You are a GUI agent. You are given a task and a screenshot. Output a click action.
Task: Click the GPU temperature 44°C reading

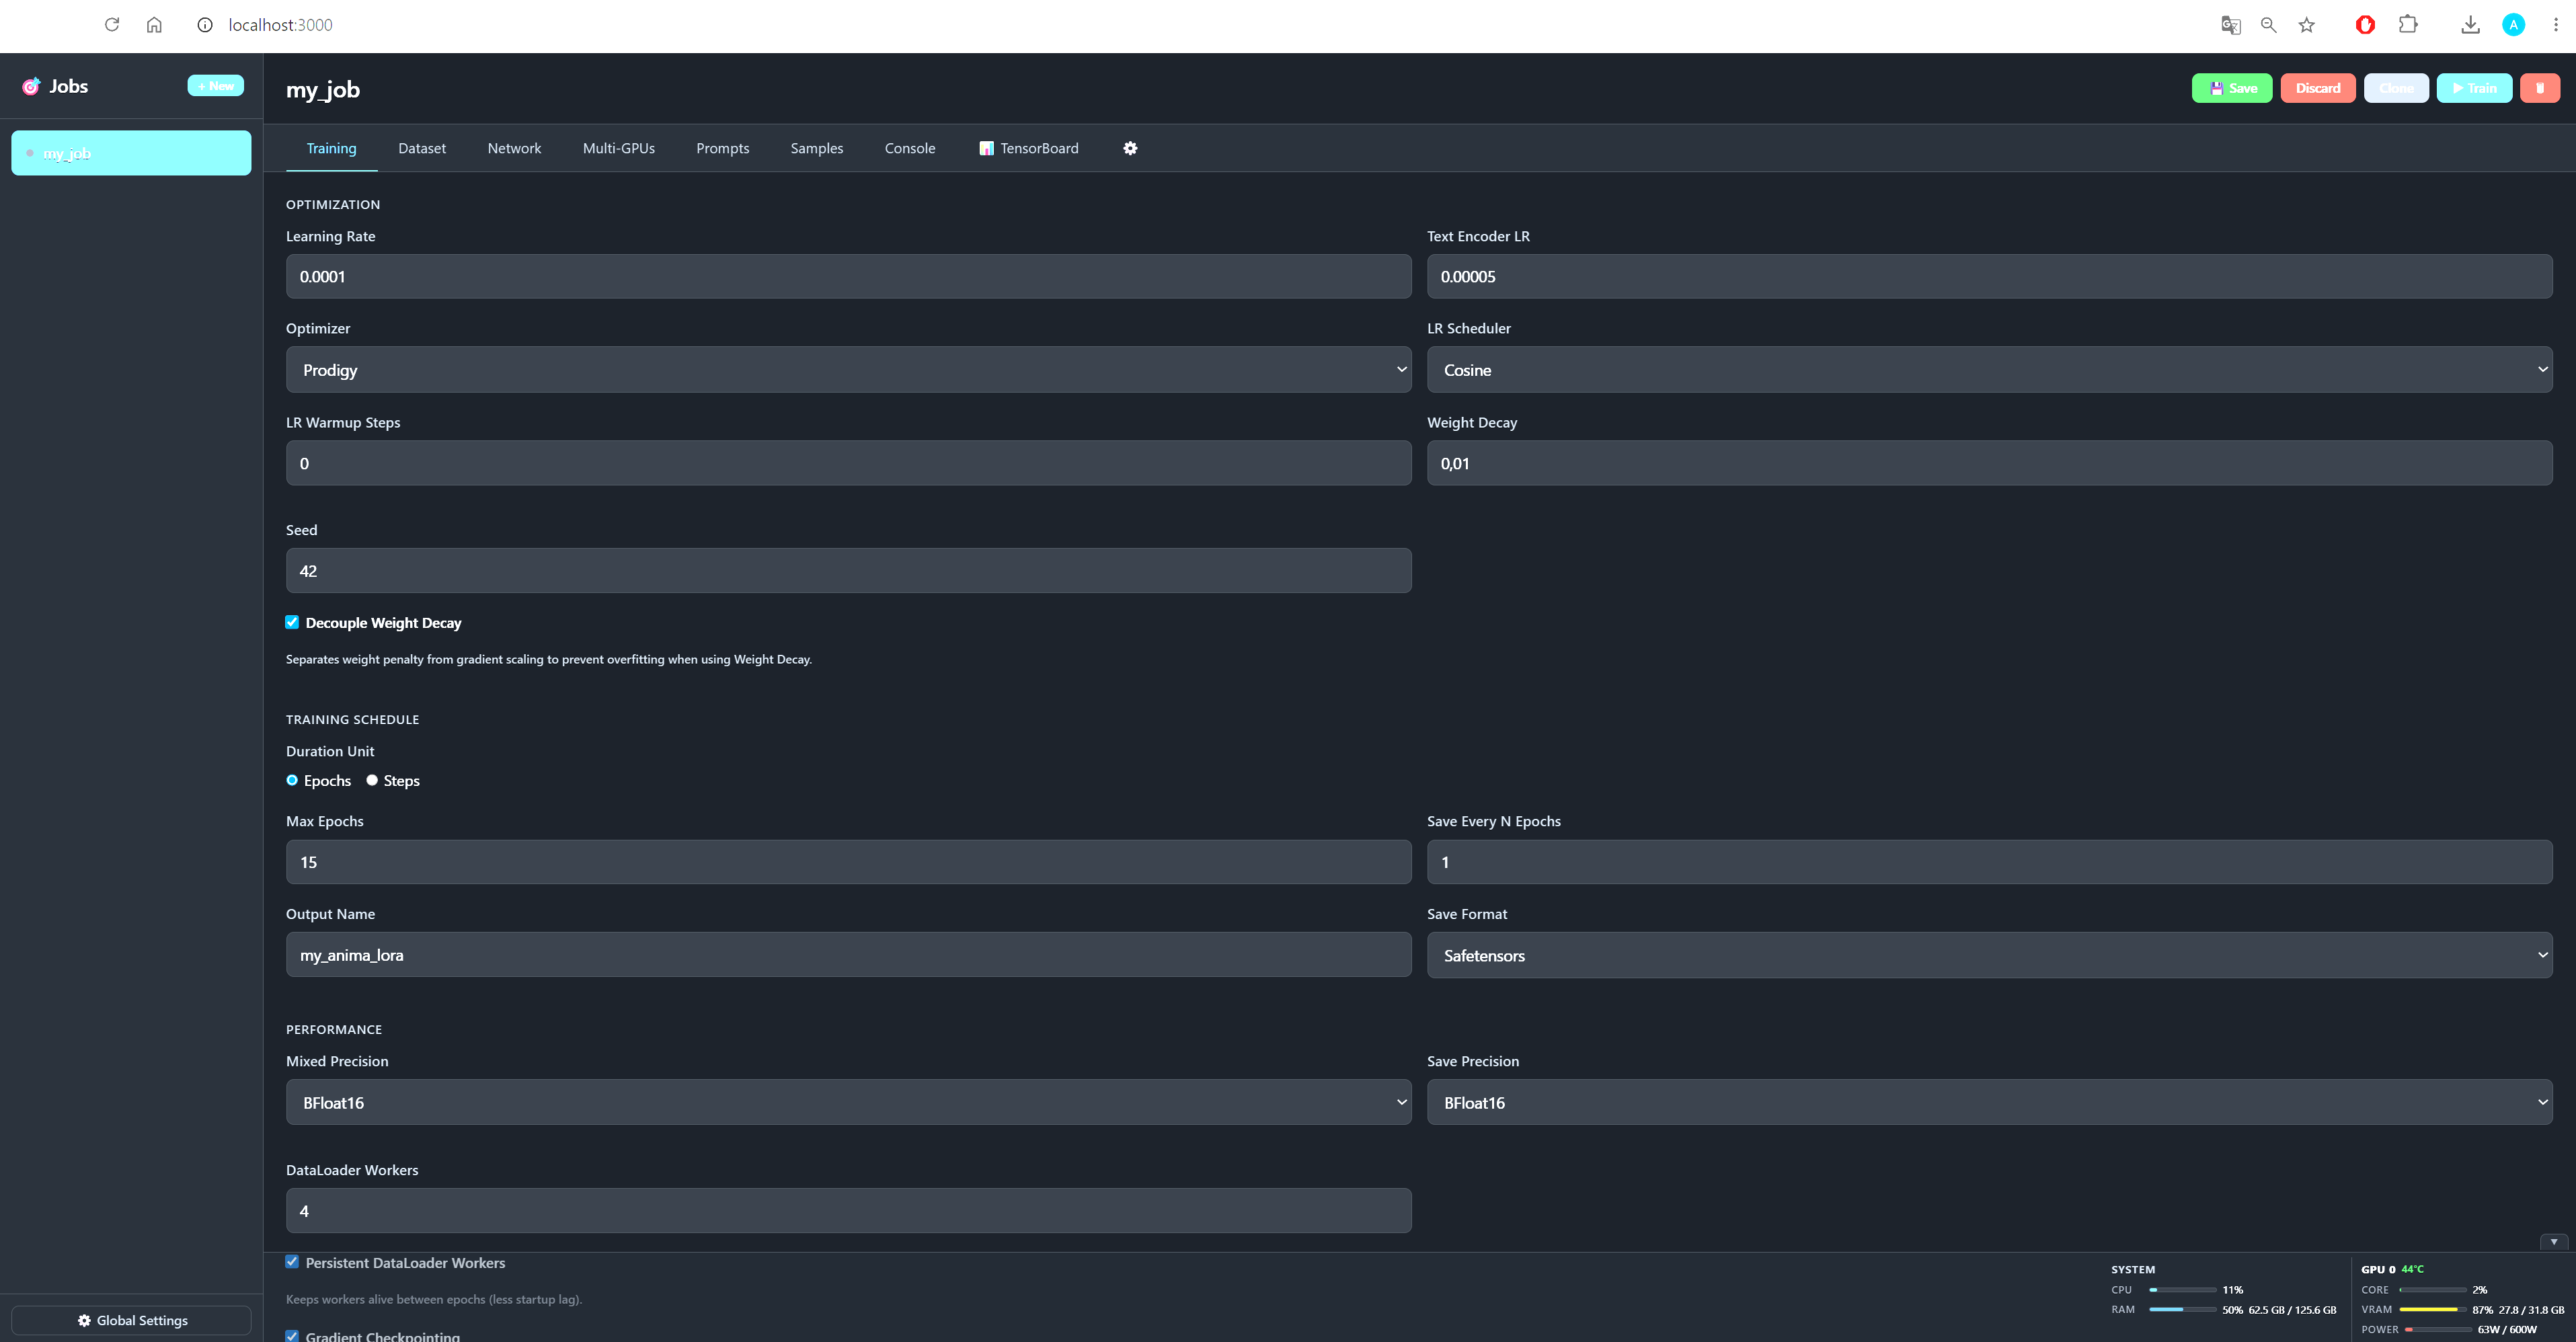click(x=2412, y=1269)
